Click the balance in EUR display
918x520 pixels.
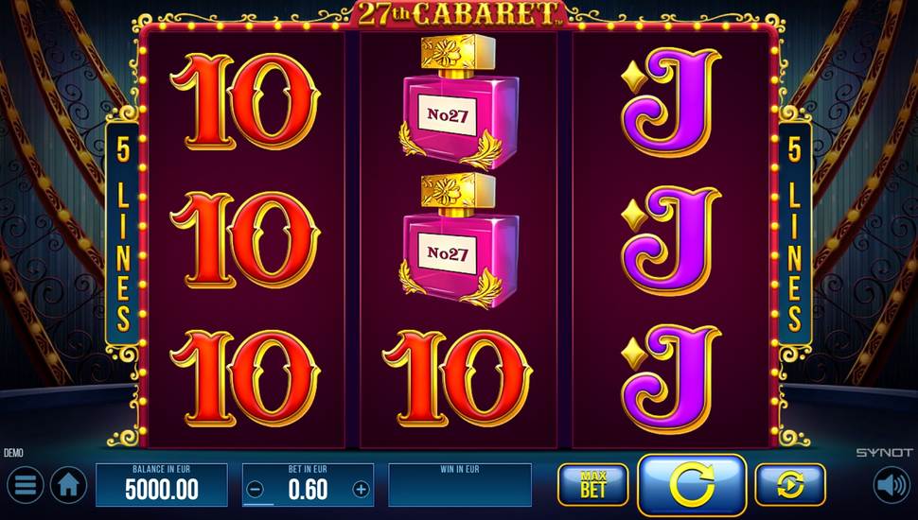point(162,485)
